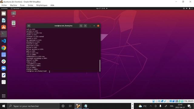
Task: Click Activities in Ubuntu top bar
Action: click(x=4, y=8)
